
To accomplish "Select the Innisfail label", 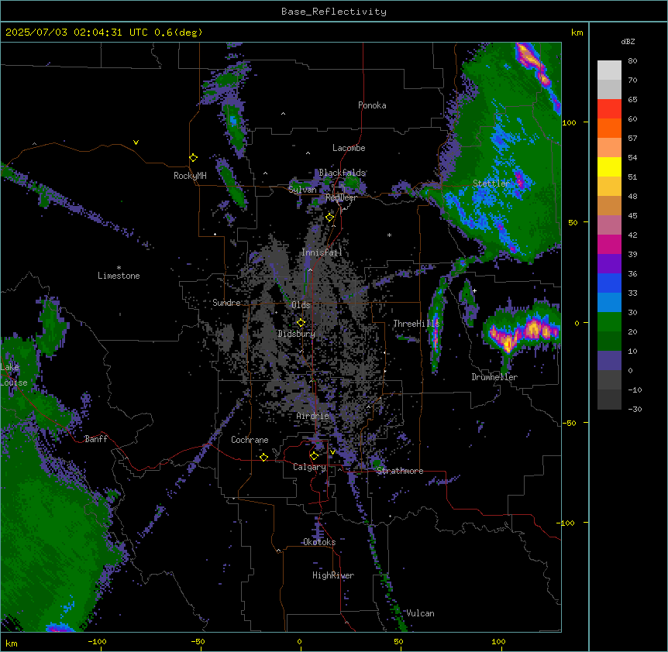I will point(322,252).
